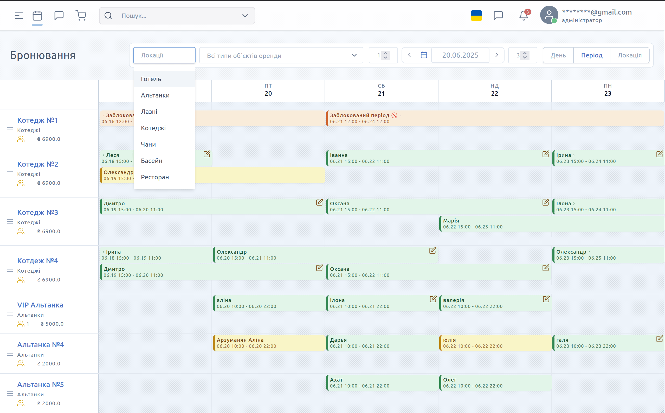Switch to День view
665x413 pixels.
558,55
